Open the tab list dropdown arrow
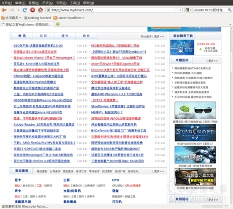Image resolution: width=233 pixels, height=209 pixels. click(x=230, y=25)
